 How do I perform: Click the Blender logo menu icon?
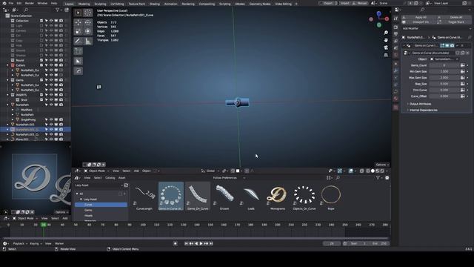point(4,3)
